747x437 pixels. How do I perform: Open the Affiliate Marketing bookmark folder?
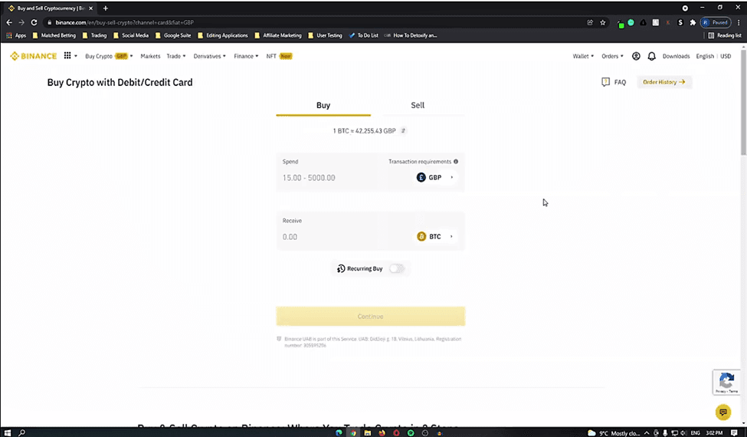[x=278, y=35]
